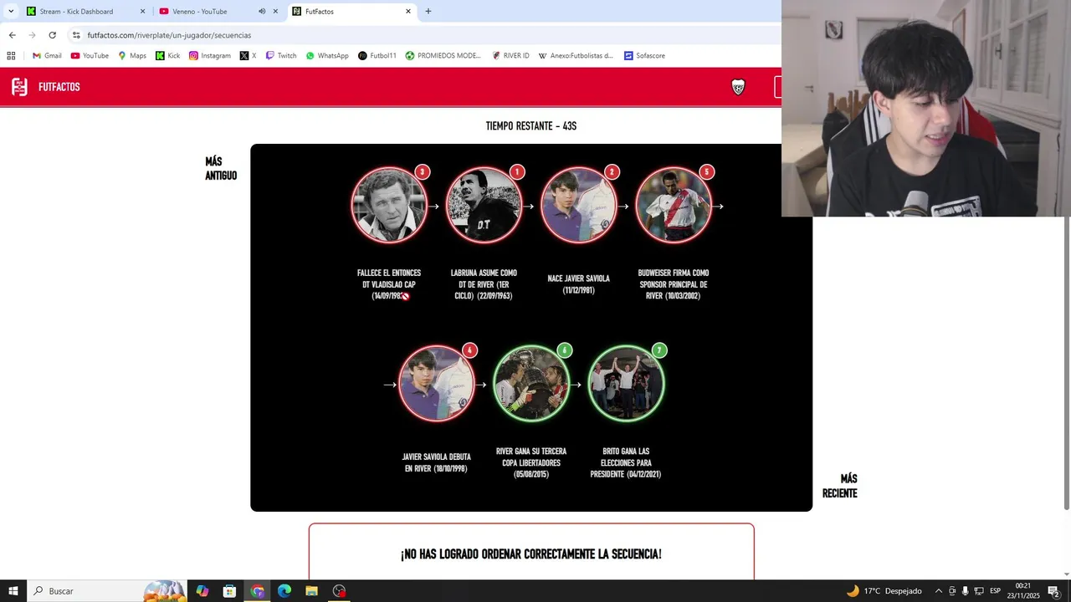Open the Chrome apps grid icon
Screen dimensions: 1071x602
[x=11, y=56]
